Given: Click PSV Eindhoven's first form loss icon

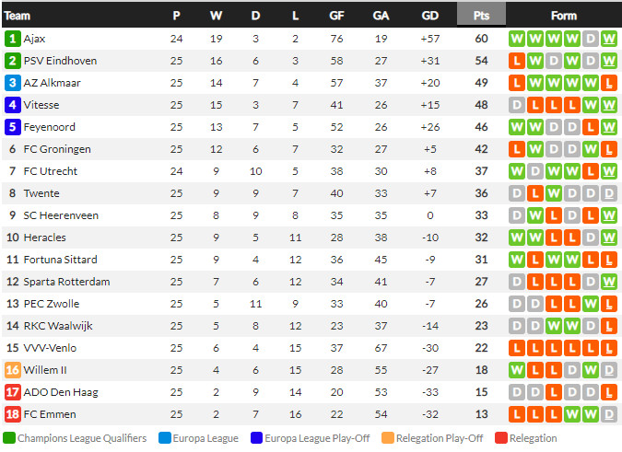Looking at the screenshot, I should point(517,61).
